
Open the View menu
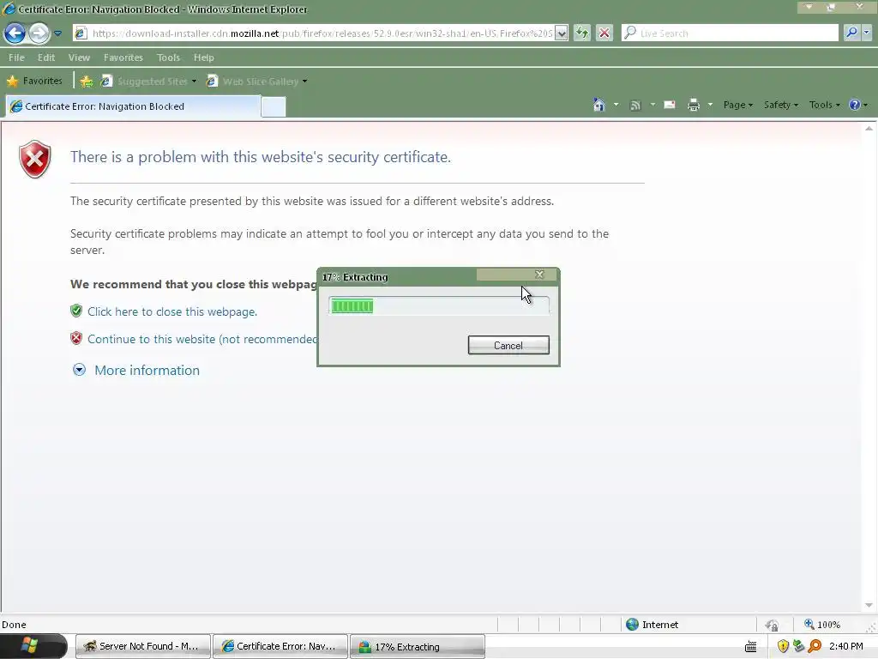pos(79,57)
